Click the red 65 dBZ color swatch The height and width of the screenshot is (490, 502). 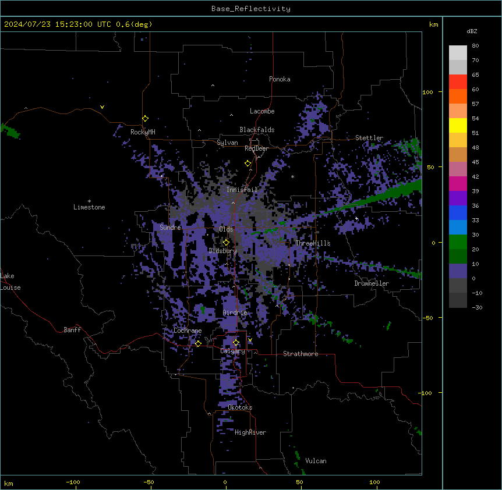tap(458, 82)
